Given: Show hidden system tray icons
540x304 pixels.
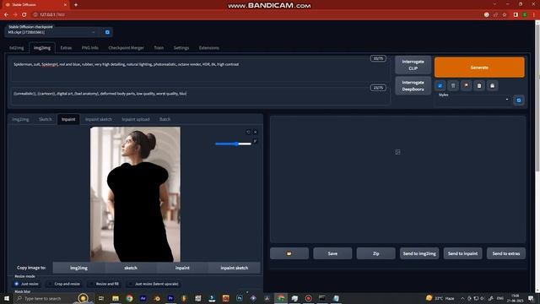Looking at the screenshot, I should pos(462,298).
